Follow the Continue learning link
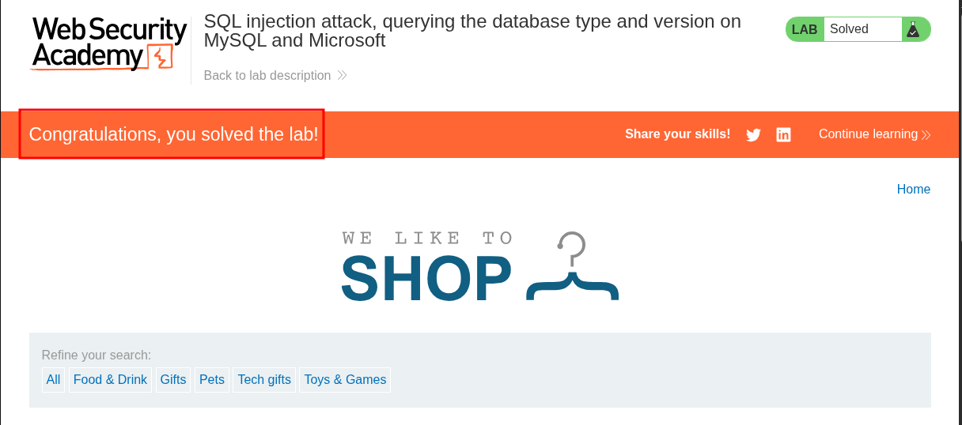This screenshot has width=962, height=425. (x=868, y=134)
